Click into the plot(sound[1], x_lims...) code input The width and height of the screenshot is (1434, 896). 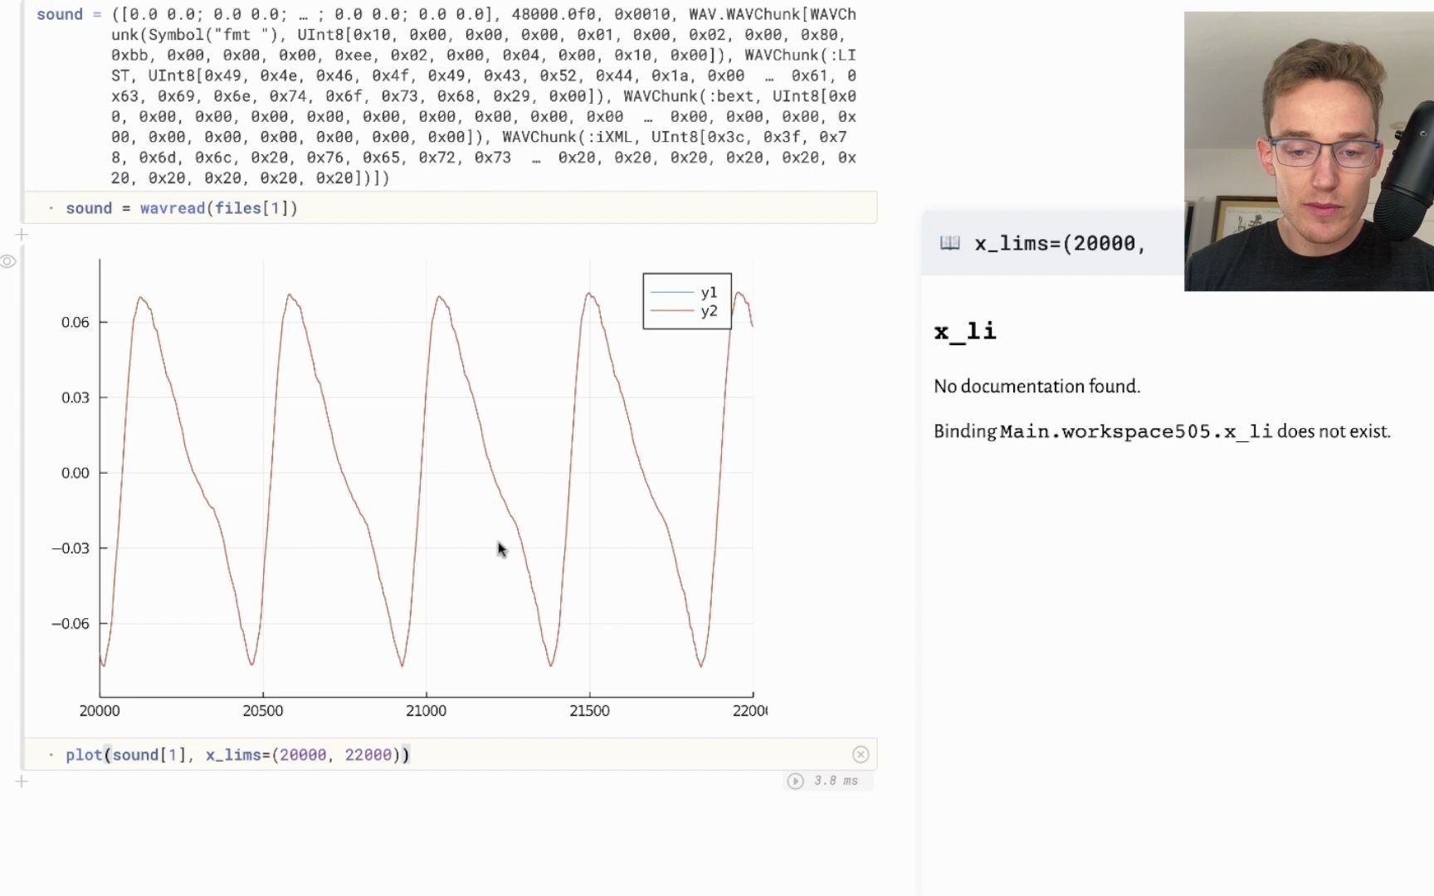pos(451,755)
